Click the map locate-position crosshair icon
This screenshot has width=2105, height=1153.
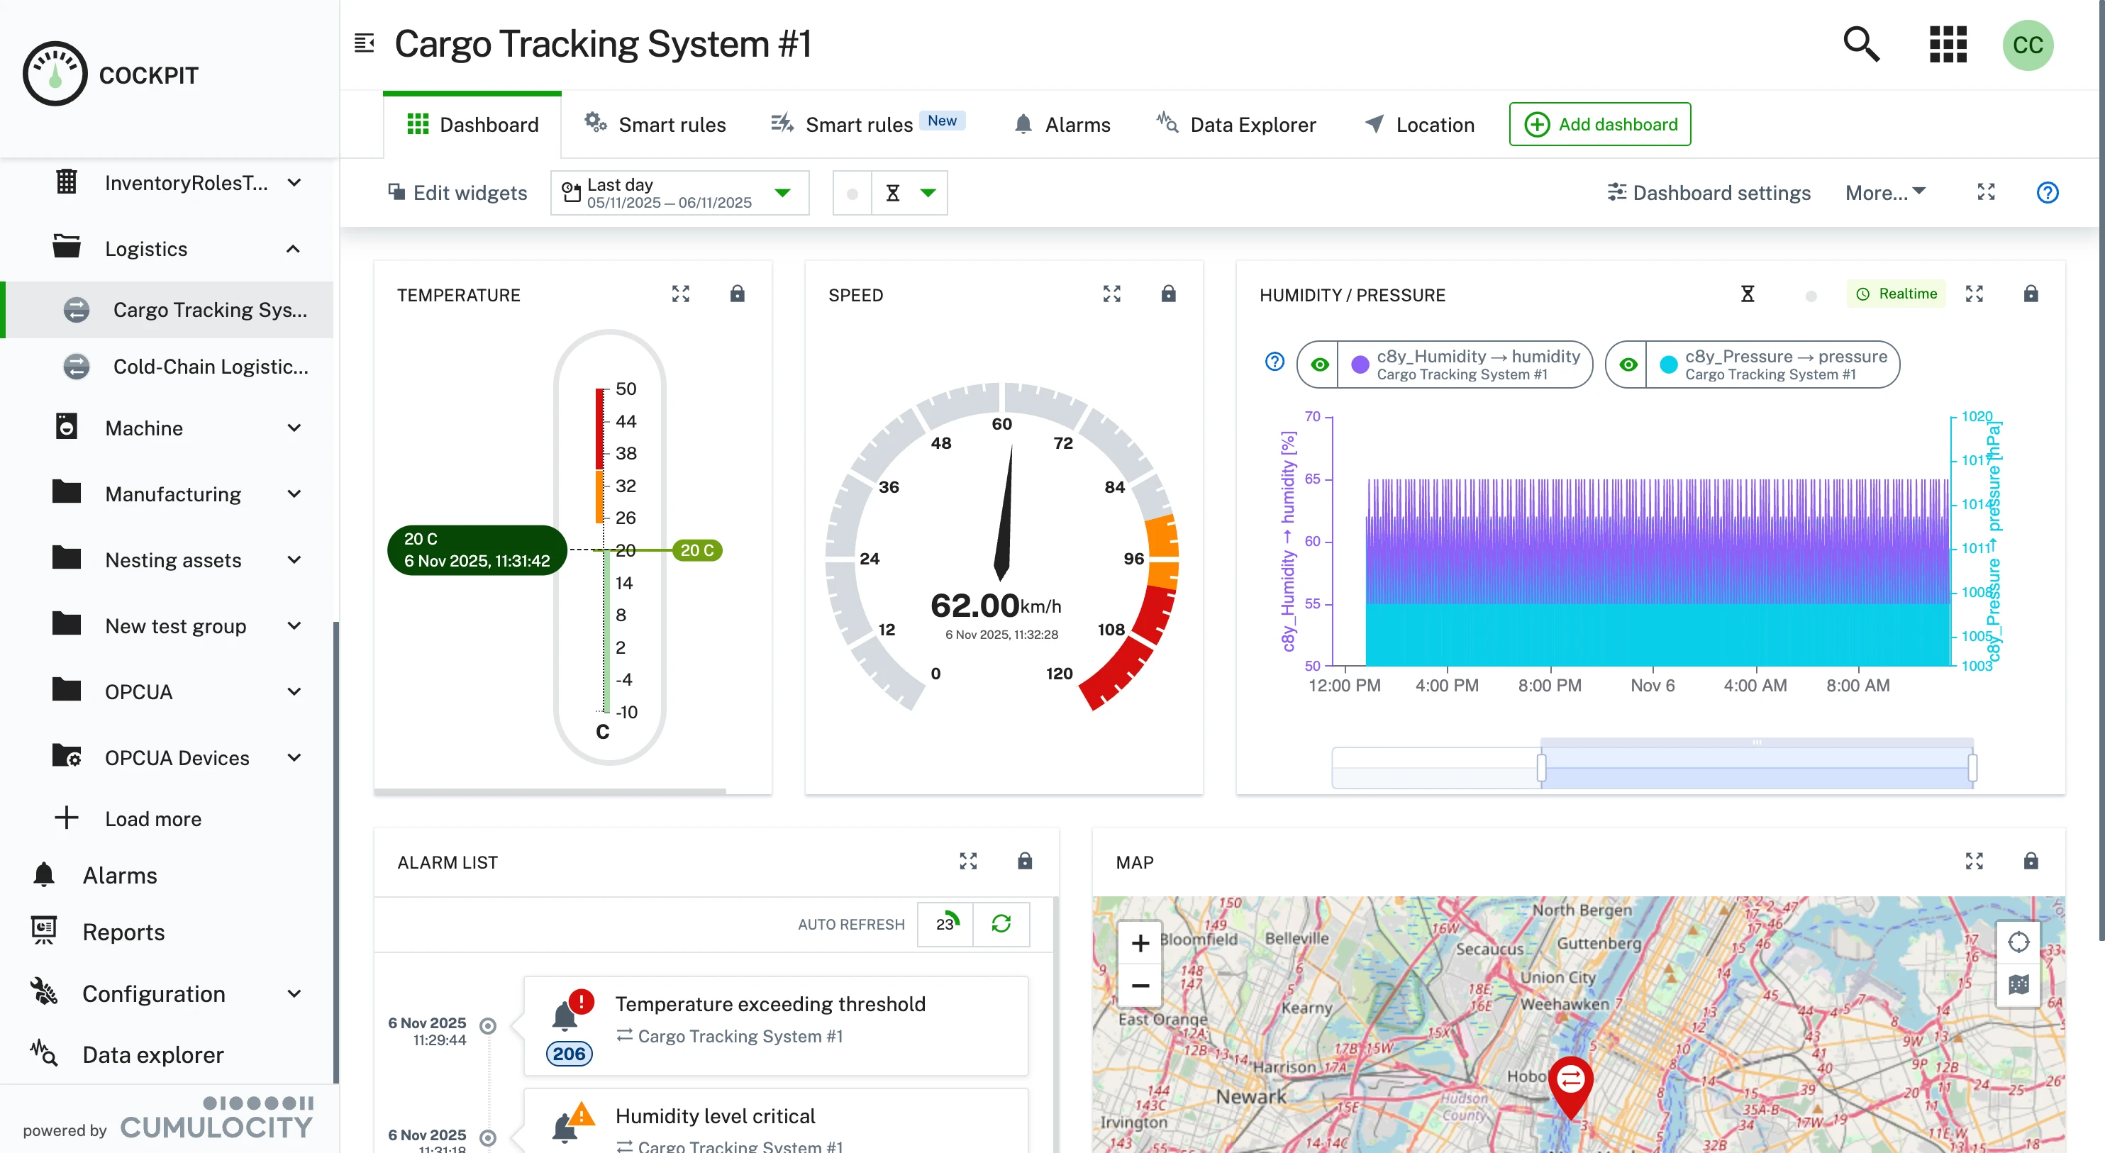point(2018,942)
